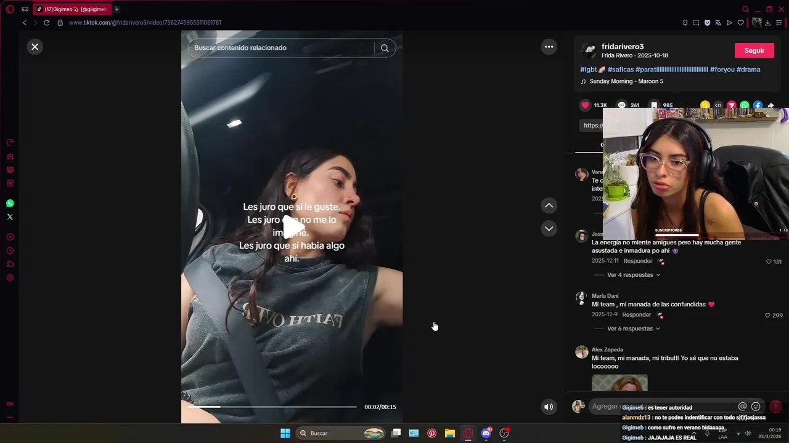The width and height of the screenshot is (789, 443).
Task: Click the search magnifier in related content bar
Action: coord(385,48)
